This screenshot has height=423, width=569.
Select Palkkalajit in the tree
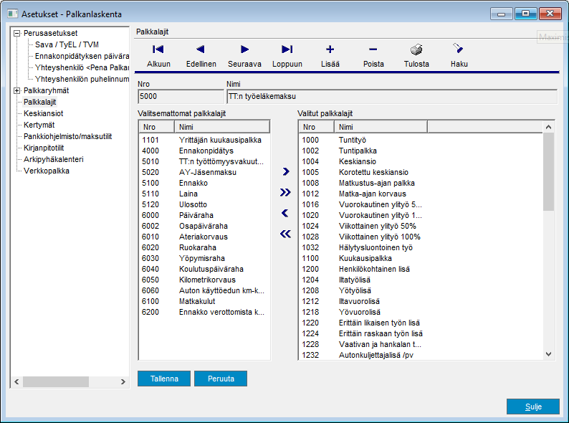coord(40,102)
